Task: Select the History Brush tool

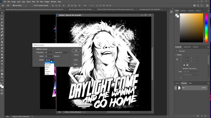Action: tap(2, 45)
